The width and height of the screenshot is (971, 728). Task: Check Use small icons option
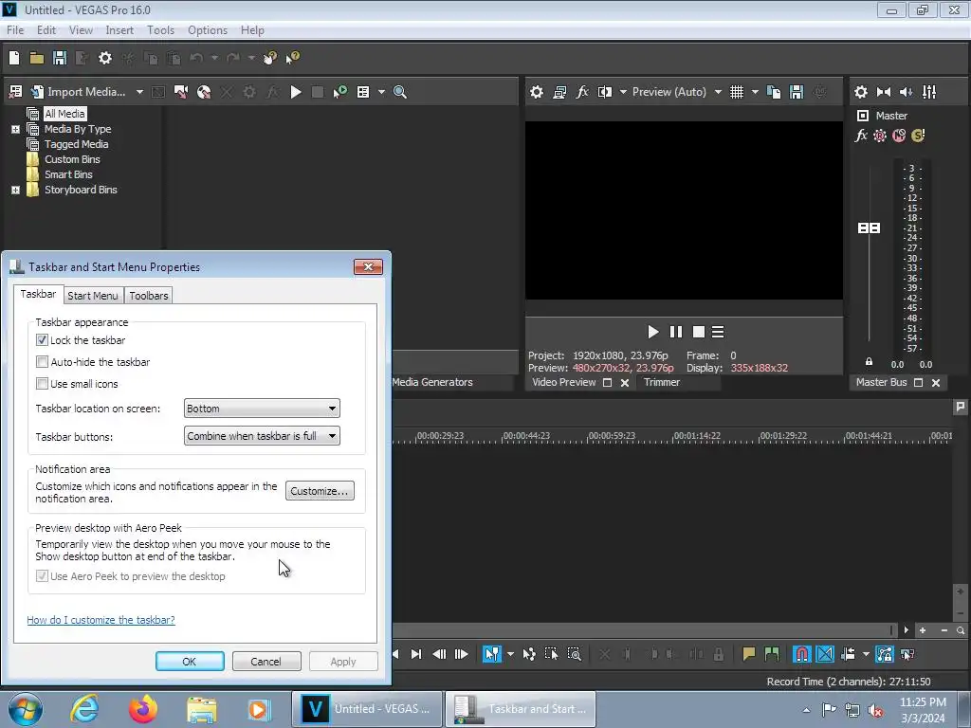42,383
